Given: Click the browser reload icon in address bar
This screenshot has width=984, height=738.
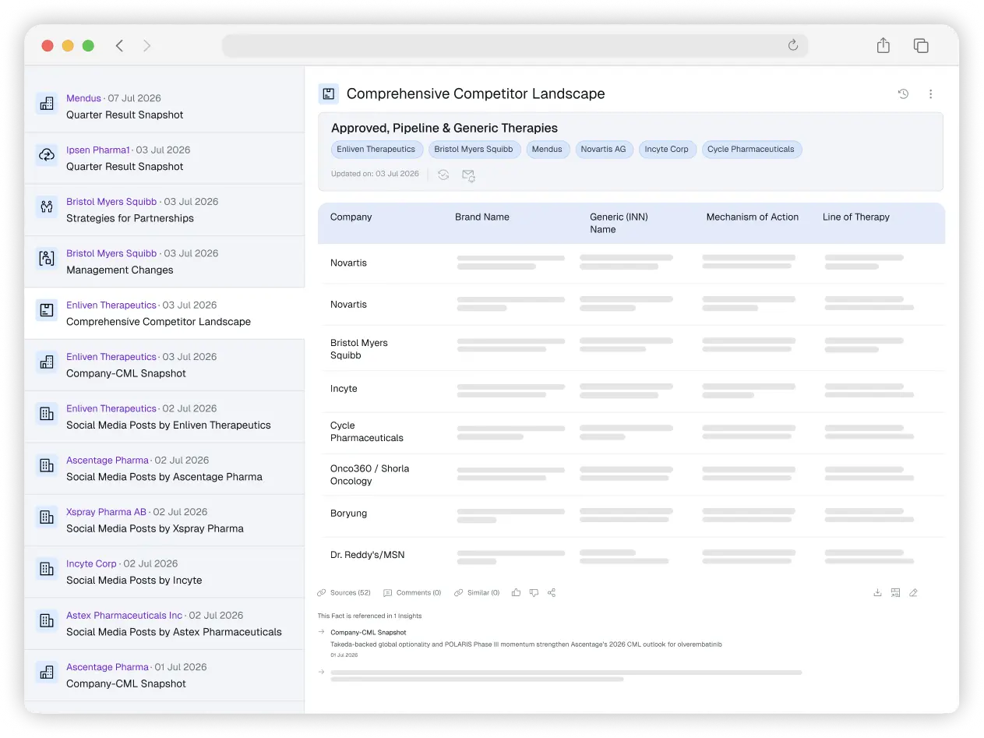Looking at the screenshot, I should coord(793,45).
